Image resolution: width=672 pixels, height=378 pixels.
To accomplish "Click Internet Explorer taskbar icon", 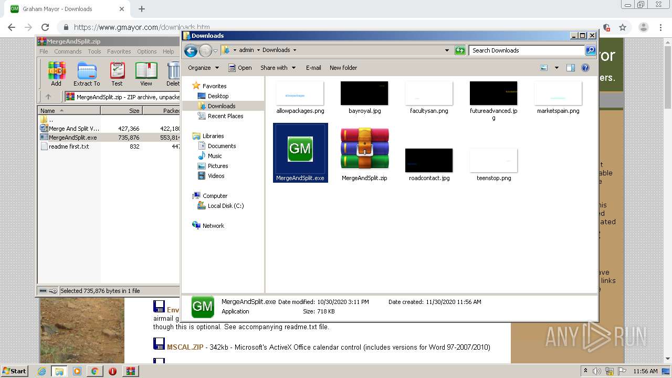I will coord(41,371).
